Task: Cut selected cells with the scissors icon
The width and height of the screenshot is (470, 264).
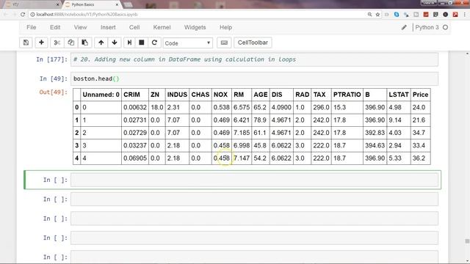Action: point(57,43)
